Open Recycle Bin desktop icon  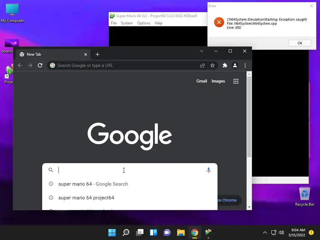(304, 197)
